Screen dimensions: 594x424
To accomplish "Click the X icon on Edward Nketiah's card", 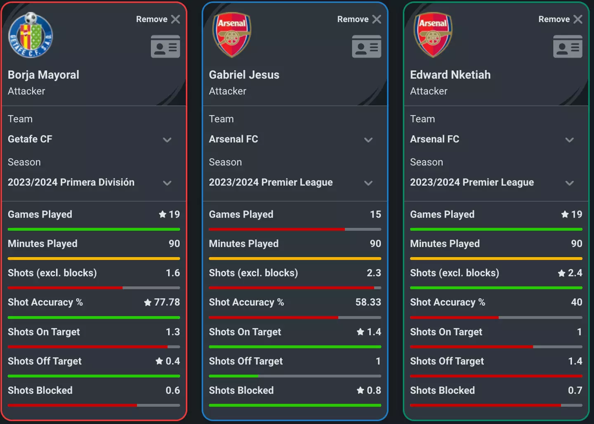I will 578,19.
